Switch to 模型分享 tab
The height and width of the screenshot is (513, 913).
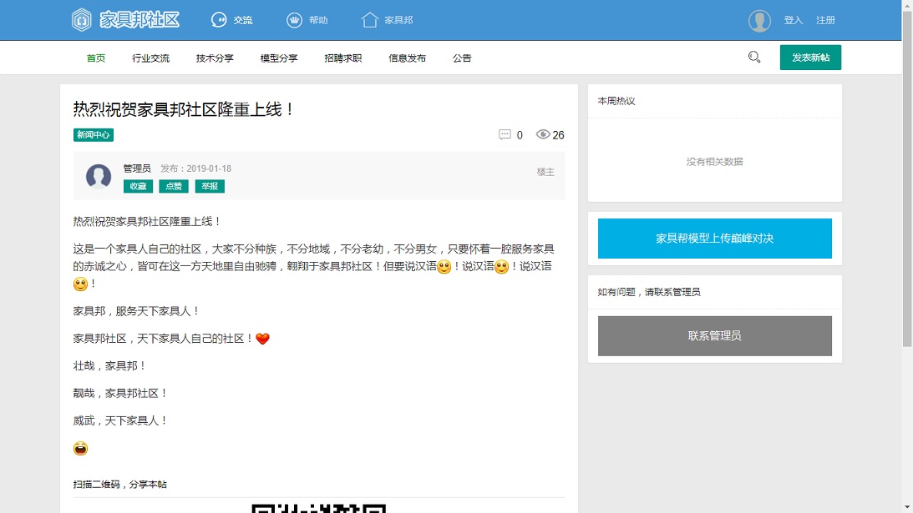[279, 58]
